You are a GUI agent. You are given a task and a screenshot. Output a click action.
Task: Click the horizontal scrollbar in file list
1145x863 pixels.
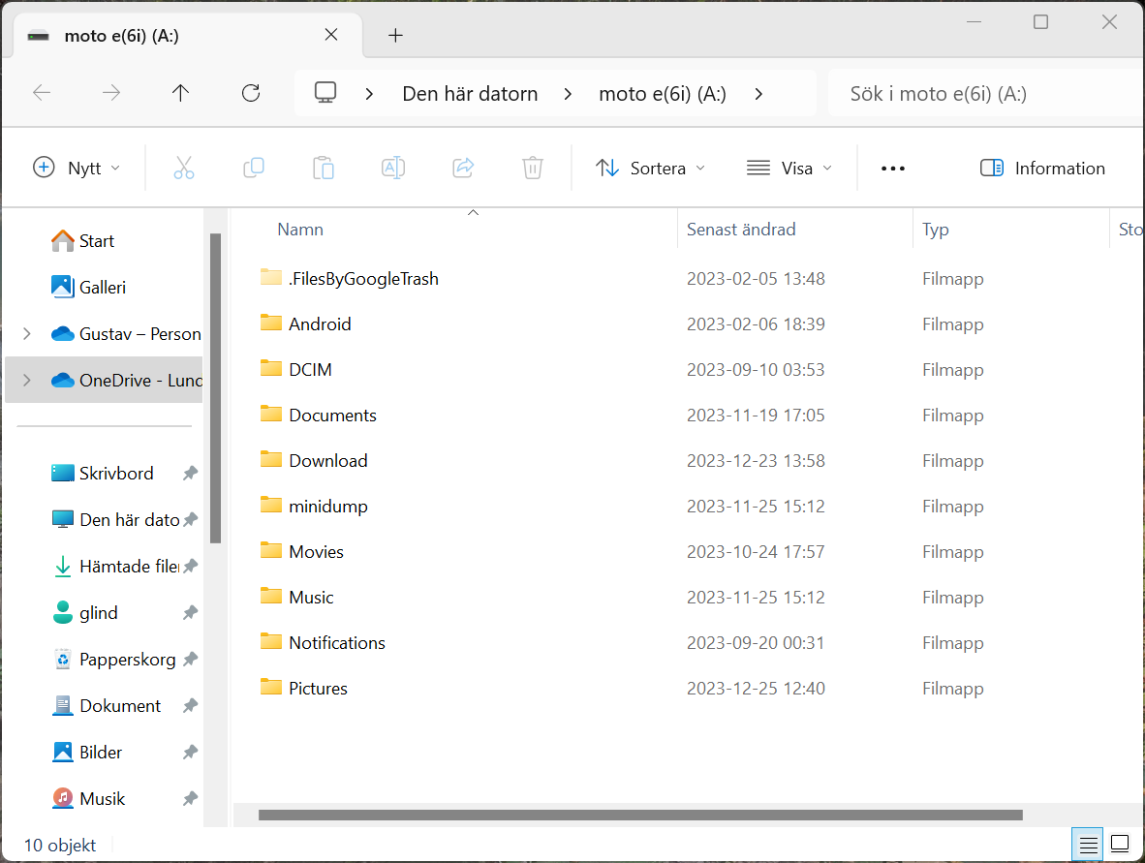640,815
